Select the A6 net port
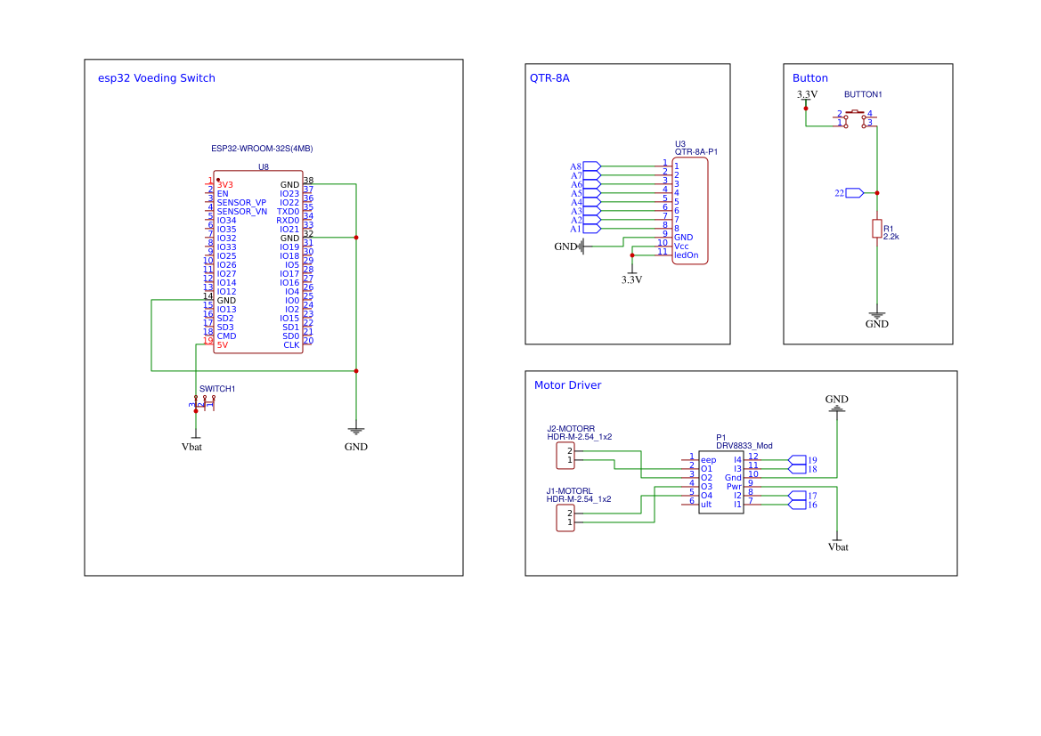1041x736 pixels. pyautogui.click(x=586, y=184)
